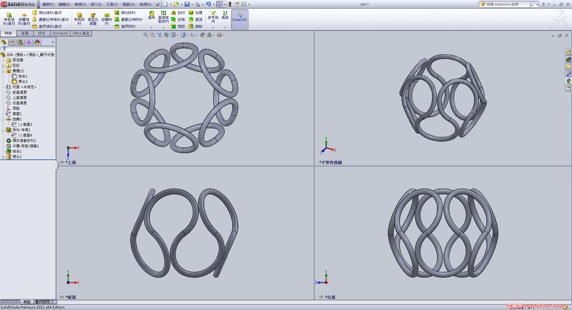Switch to the 評估 tab
This screenshot has width=572, height=310.
42,33
